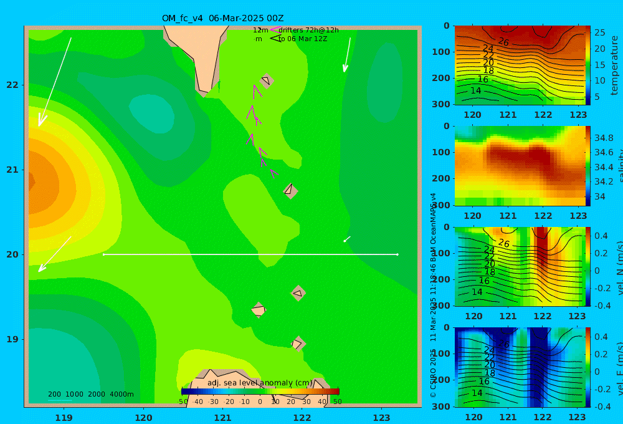Open the vel. E section panel
The height and width of the screenshot is (424, 623).
point(520,367)
